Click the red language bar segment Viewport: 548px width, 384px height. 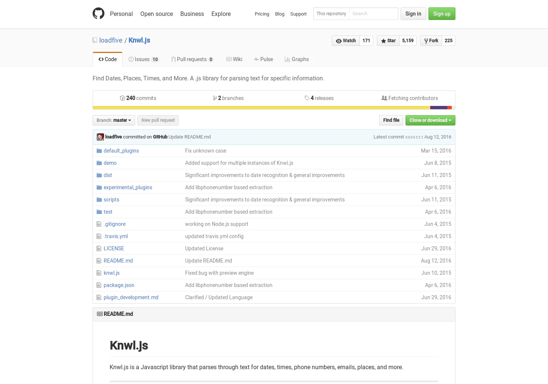tap(450, 108)
